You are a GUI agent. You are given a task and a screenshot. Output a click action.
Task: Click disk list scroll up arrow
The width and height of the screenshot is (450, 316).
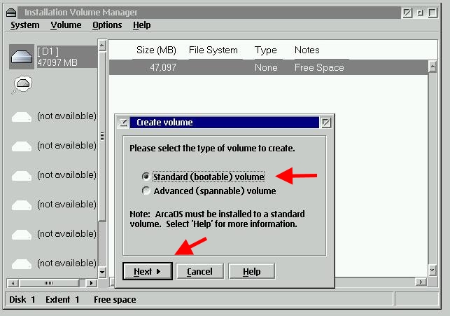click(x=102, y=46)
